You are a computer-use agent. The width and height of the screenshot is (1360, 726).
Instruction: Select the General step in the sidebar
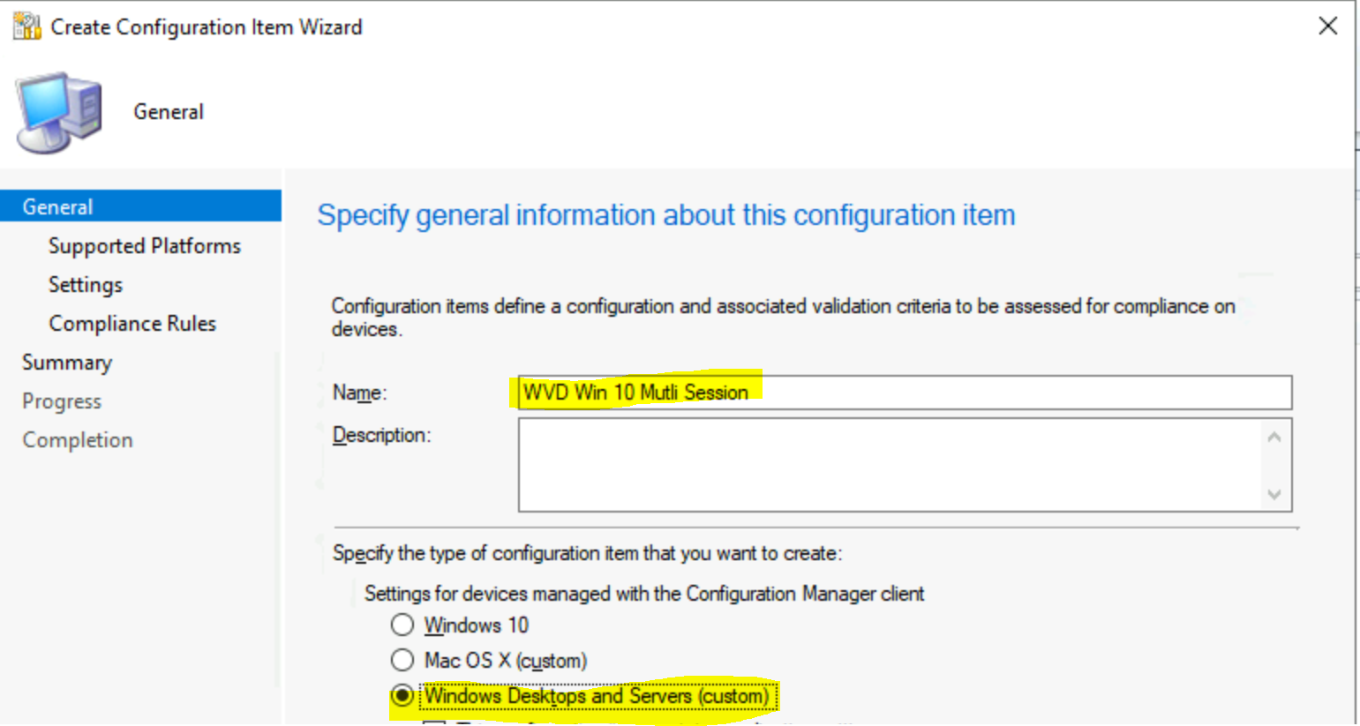[x=57, y=206]
